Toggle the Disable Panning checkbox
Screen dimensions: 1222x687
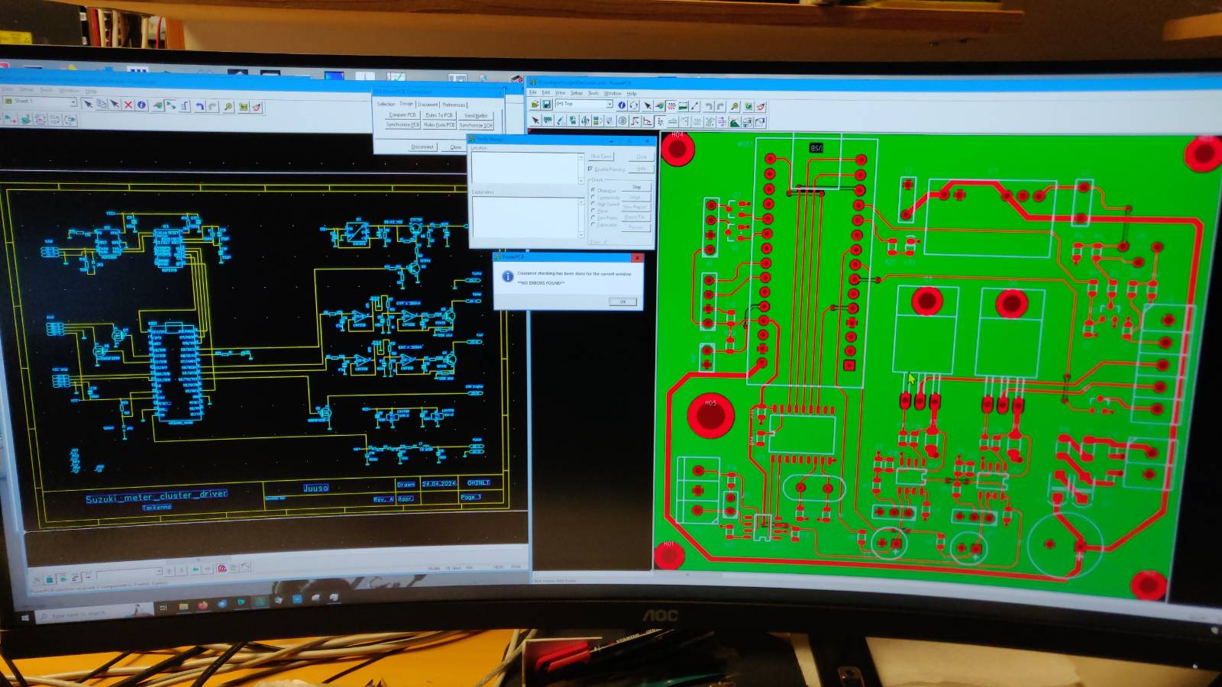point(590,169)
